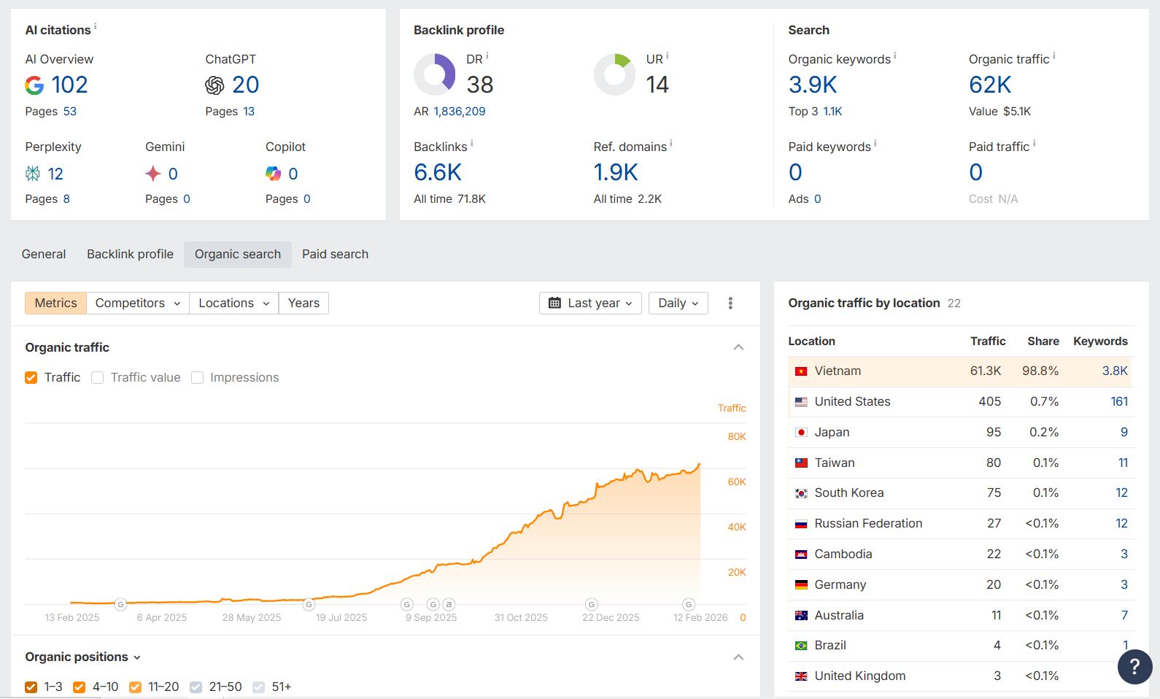
Task: Click the DR donut chart indicator
Action: (435, 74)
